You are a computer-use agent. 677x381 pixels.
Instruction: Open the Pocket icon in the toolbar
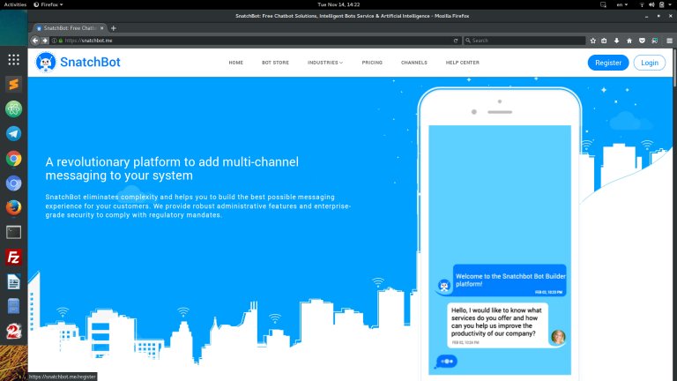(x=642, y=41)
